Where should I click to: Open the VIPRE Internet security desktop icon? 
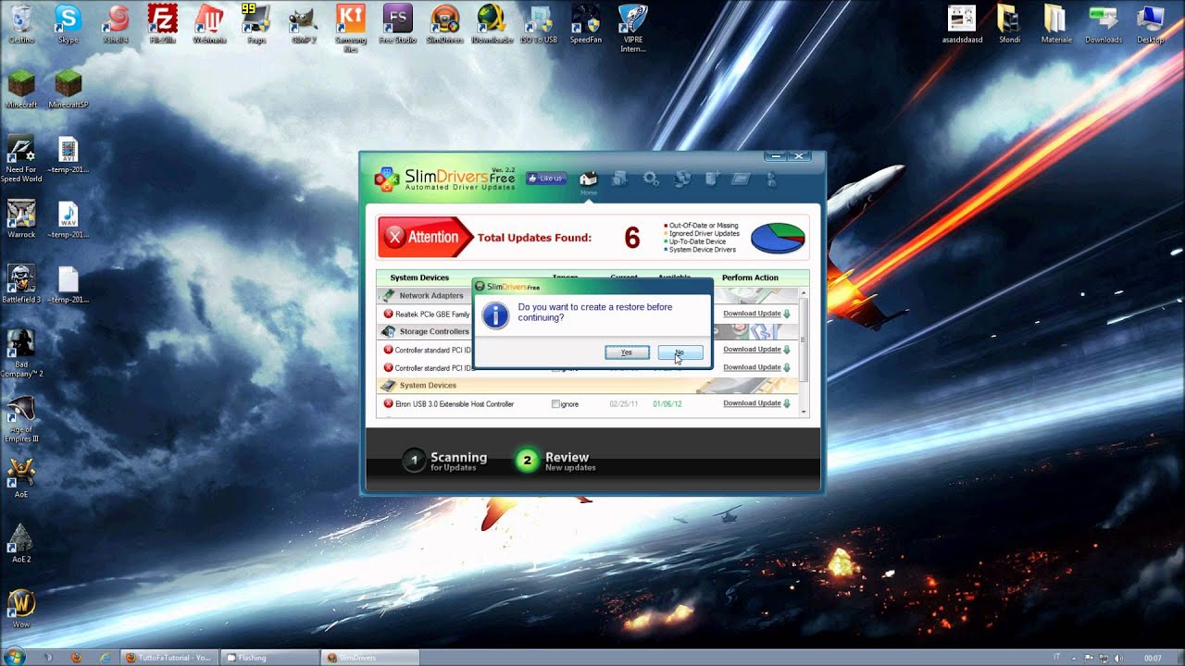coord(633,27)
